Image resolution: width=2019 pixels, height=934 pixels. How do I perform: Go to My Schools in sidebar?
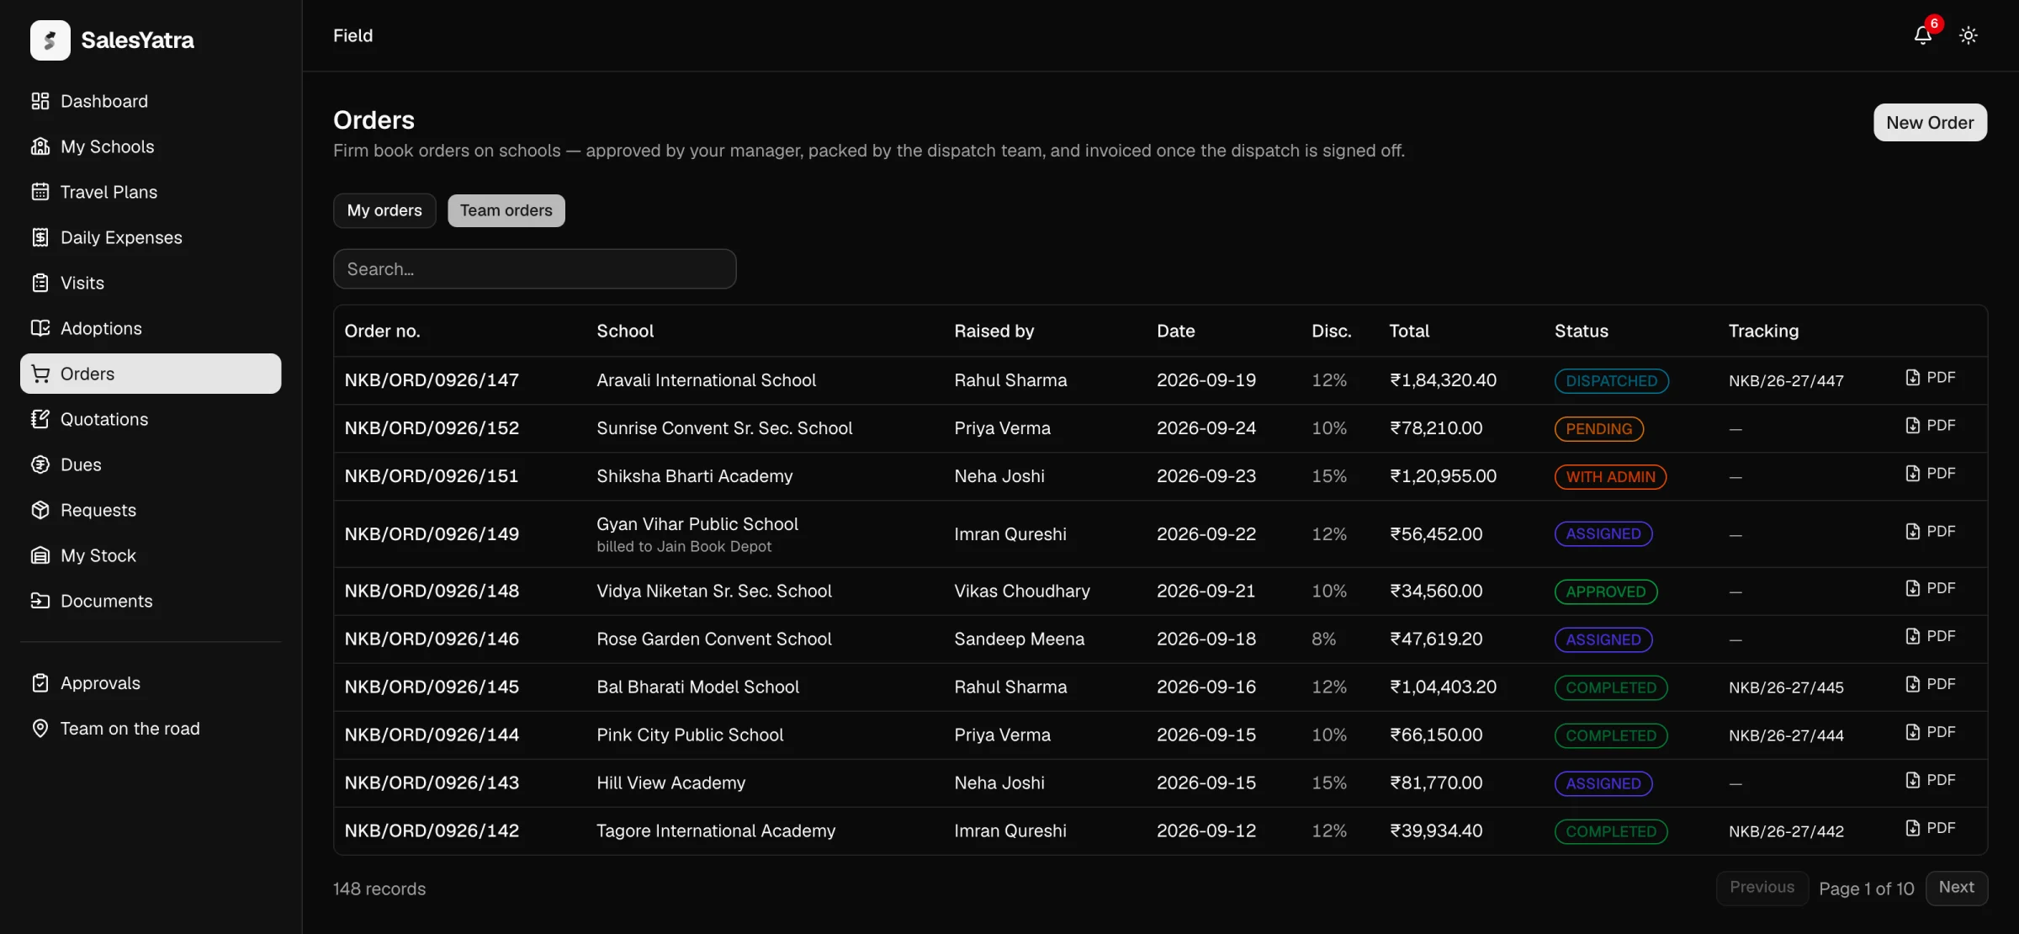point(151,146)
